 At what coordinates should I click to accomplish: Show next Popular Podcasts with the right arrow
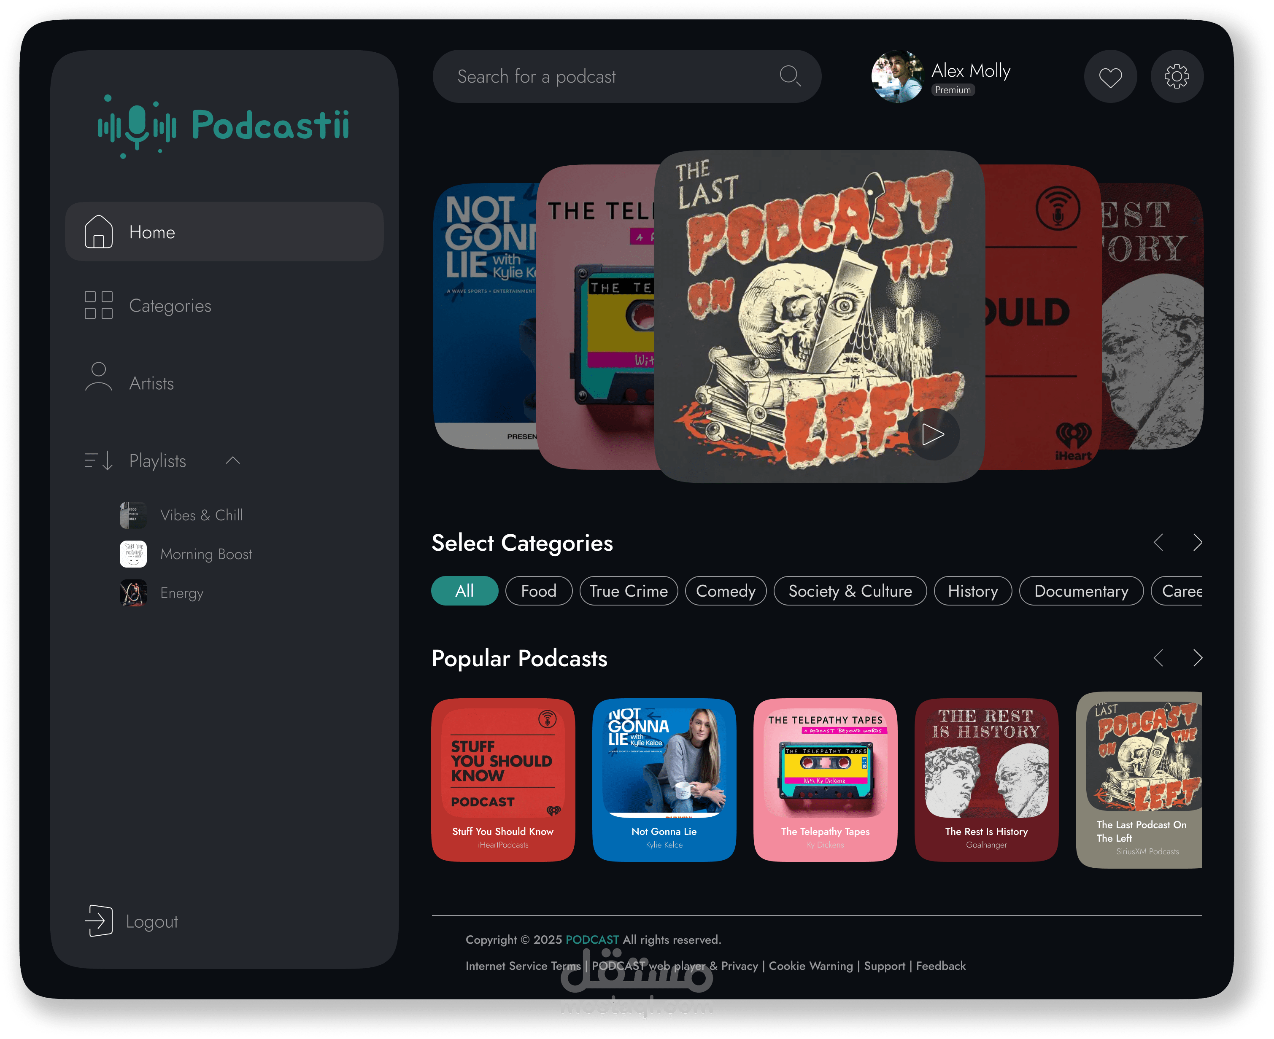click(x=1197, y=658)
